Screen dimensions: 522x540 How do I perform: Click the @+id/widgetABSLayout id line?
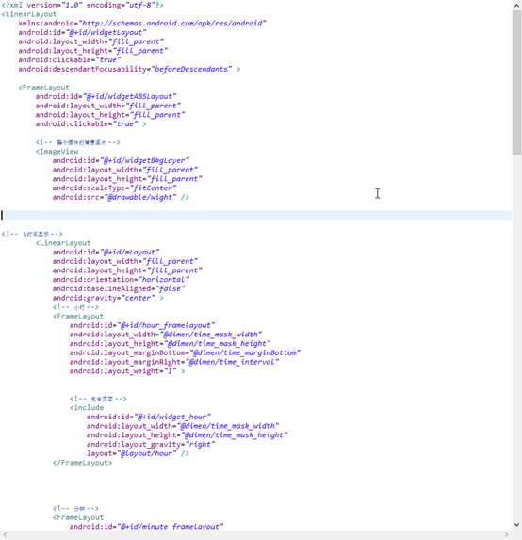tap(106, 96)
